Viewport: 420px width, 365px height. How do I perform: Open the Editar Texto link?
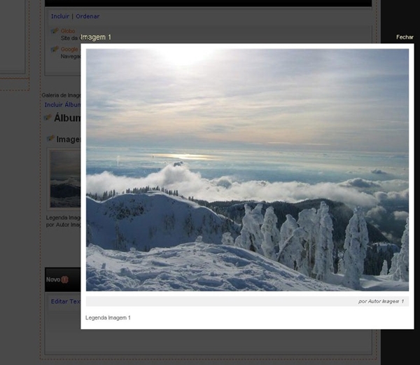click(x=66, y=301)
